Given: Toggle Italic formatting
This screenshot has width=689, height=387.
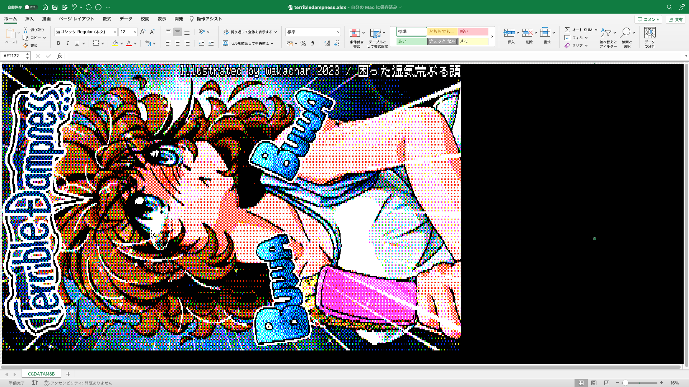Looking at the screenshot, I should 68,43.
